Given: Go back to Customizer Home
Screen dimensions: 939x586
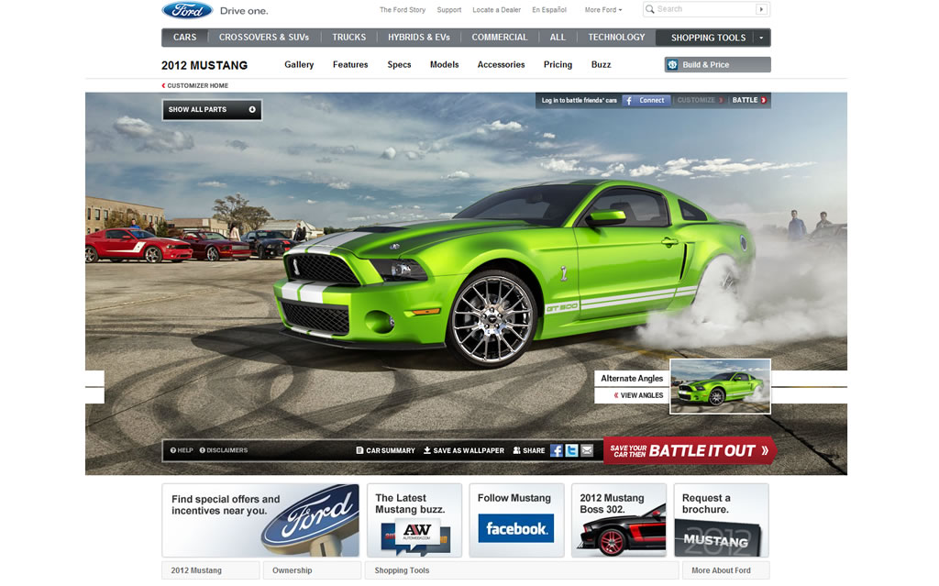Looking at the screenshot, I should coord(196,85).
